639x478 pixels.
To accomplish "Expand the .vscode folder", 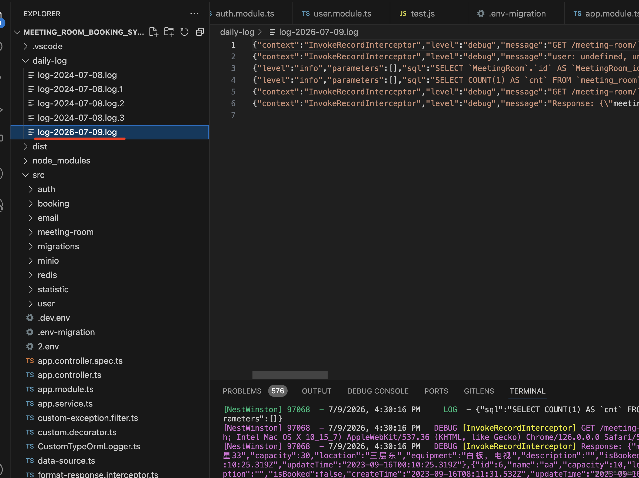I will 25,46.
